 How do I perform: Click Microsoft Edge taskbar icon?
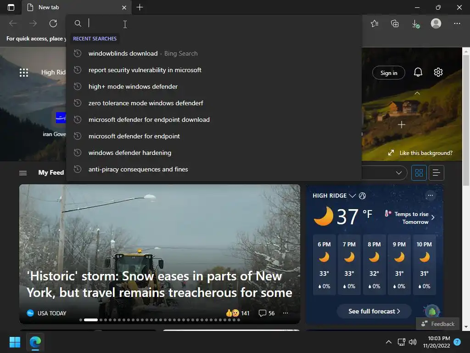35,342
